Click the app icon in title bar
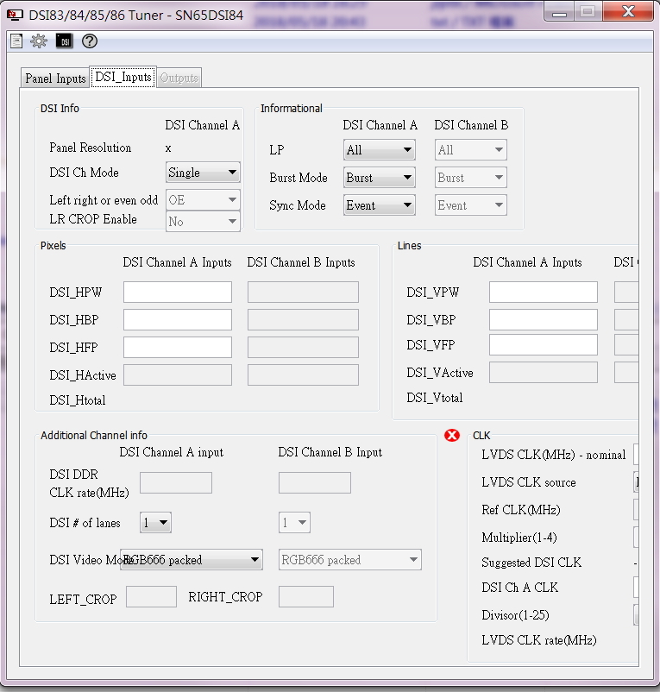Image resolution: width=660 pixels, height=692 pixels. (x=15, y=15)
